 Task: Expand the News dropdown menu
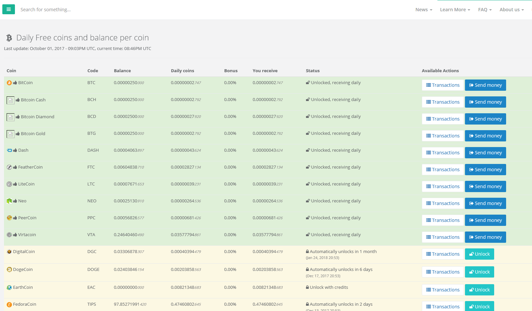tap(424, 10)
